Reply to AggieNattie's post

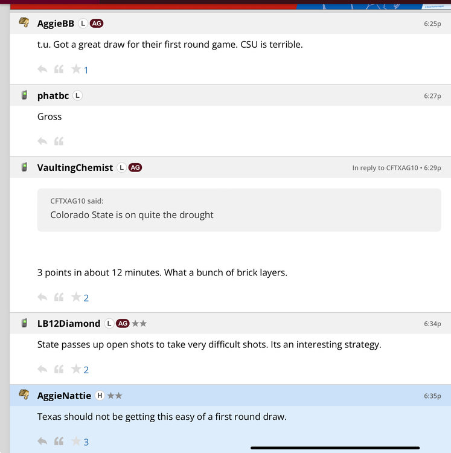coord(42,442)
